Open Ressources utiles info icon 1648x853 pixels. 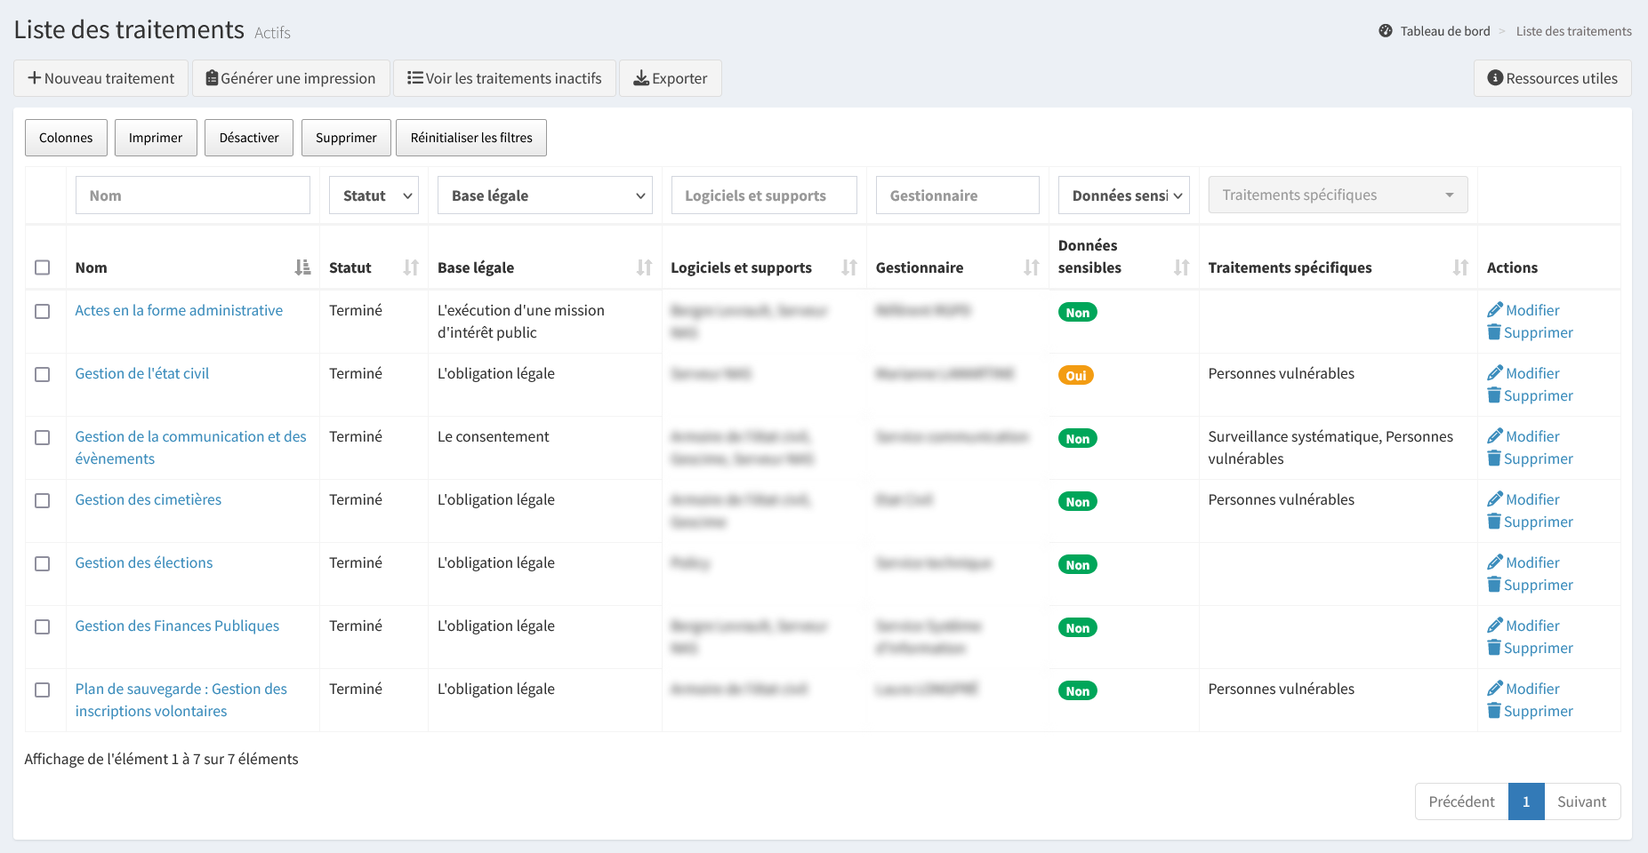point(1495,78)
